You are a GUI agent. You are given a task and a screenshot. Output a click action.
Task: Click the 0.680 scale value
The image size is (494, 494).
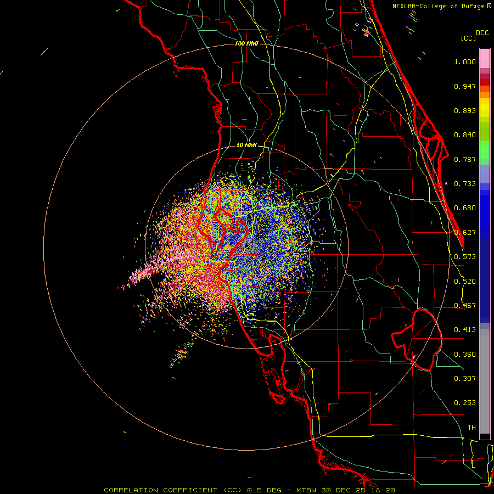465,208
